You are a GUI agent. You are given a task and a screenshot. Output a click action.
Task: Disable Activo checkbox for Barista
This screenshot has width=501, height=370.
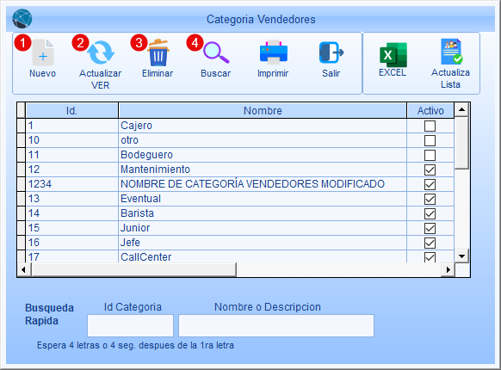coord(430,213)
